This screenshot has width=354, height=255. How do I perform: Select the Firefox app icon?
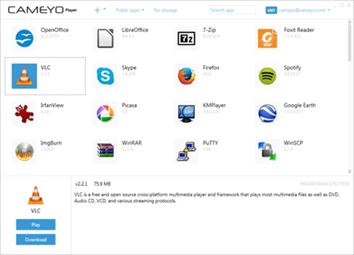tap(186, 76)
